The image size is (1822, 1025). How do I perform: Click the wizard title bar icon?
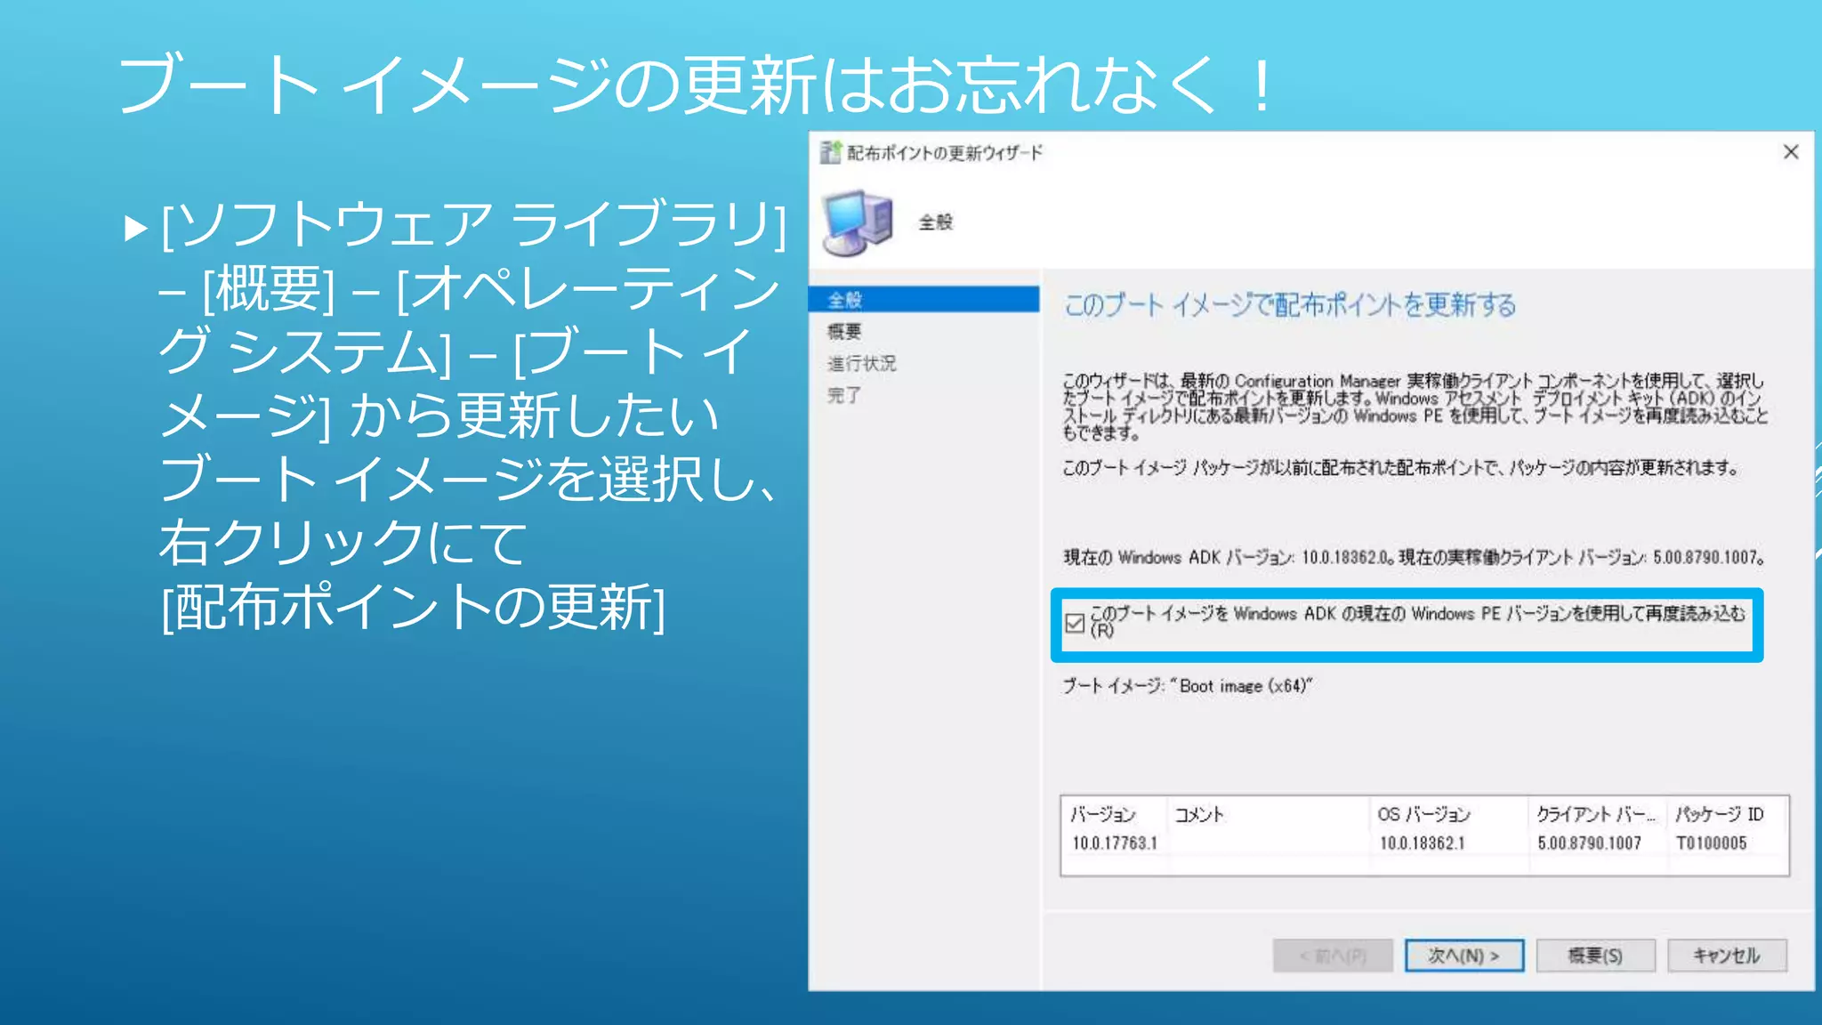click(x=830, y=152)
